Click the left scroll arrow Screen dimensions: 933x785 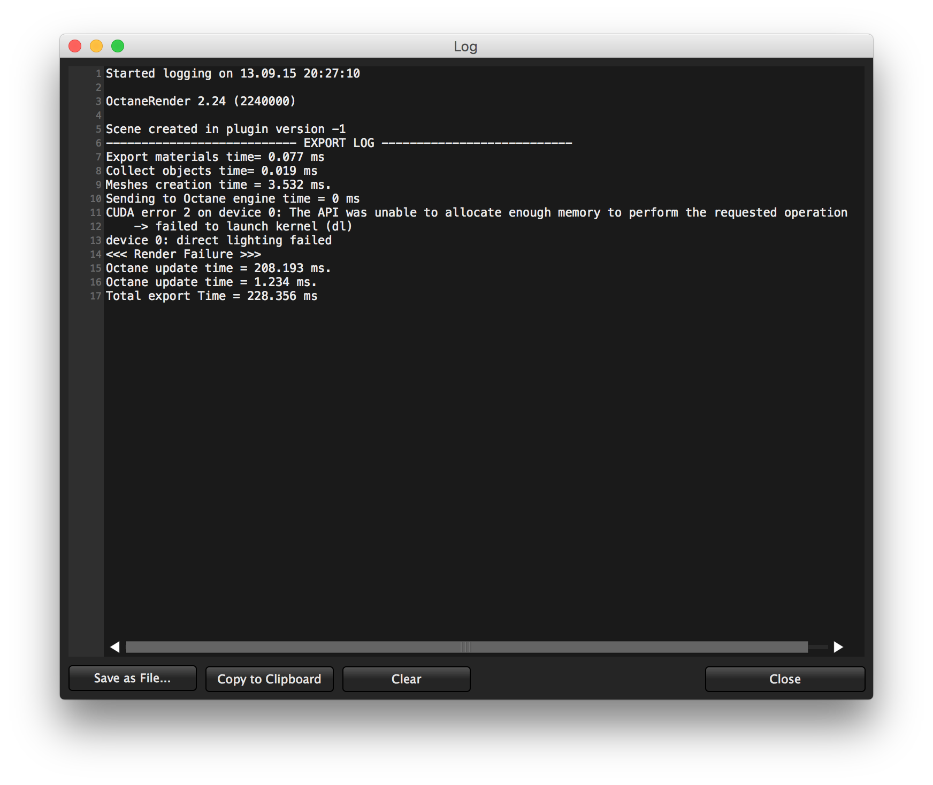click(x=115, y=647)
